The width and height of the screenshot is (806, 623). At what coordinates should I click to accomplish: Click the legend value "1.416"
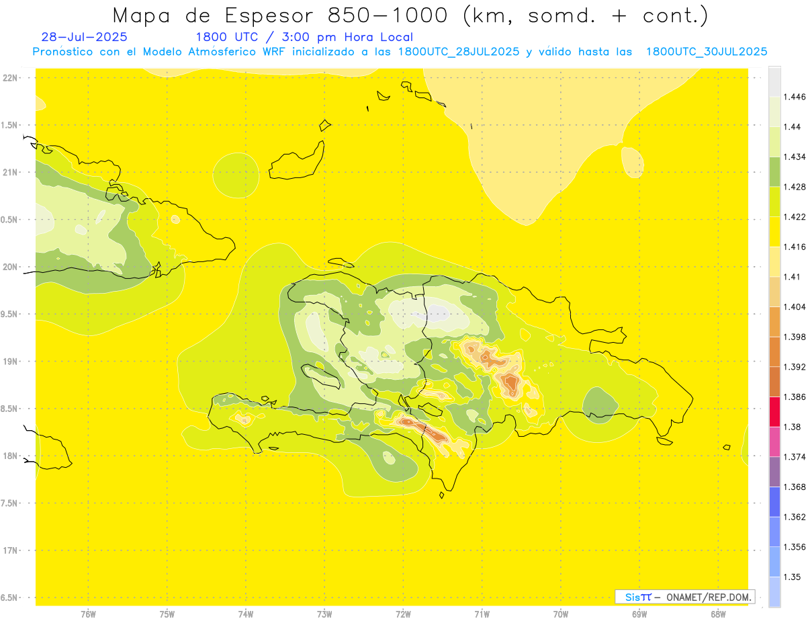click(796, 247)
